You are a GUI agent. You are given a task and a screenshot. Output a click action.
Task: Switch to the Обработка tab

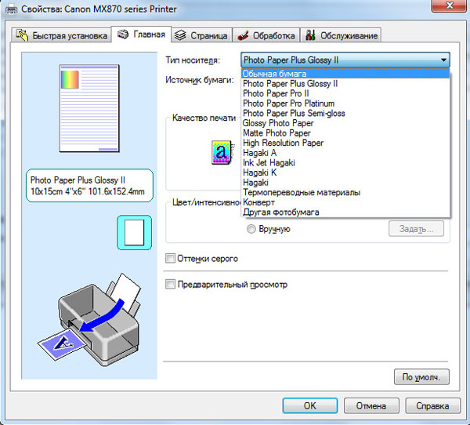click(x=266, y=35)
